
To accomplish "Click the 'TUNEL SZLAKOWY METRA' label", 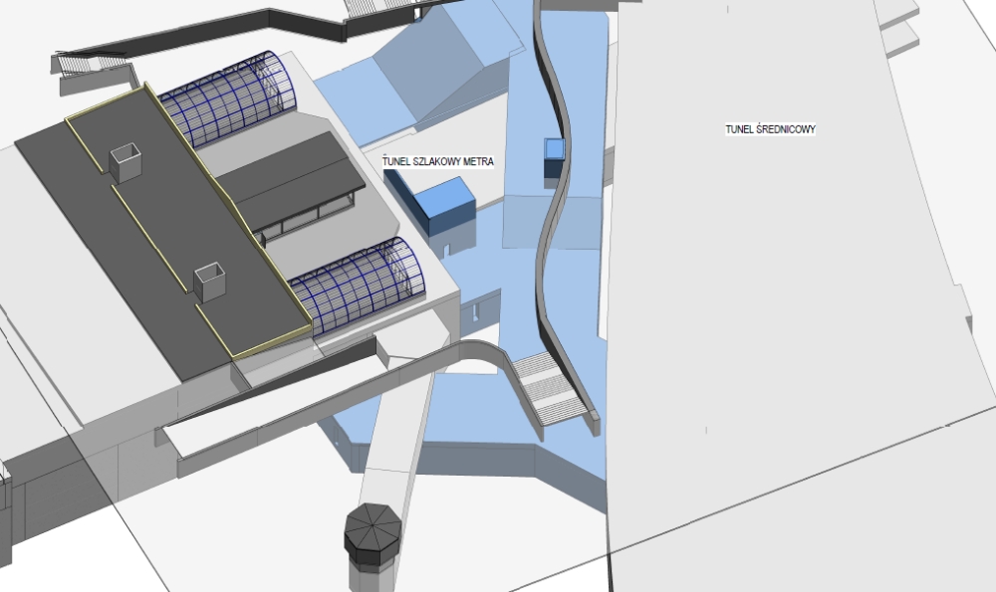I will pyautogui.click(x=437, y=162).
